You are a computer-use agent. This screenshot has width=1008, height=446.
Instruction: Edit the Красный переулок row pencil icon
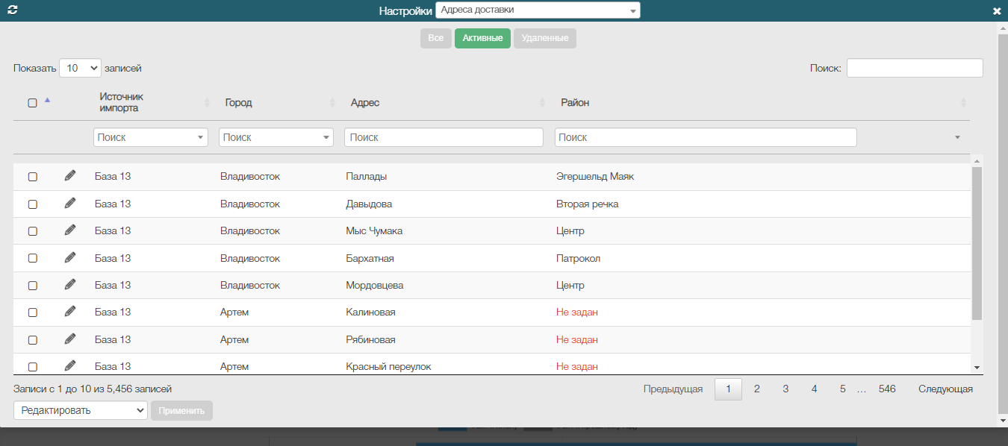coord(70,365)
